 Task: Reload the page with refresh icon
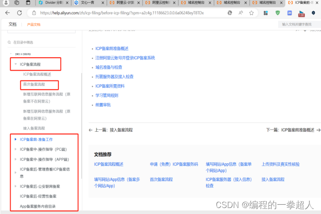pos(19,13)
